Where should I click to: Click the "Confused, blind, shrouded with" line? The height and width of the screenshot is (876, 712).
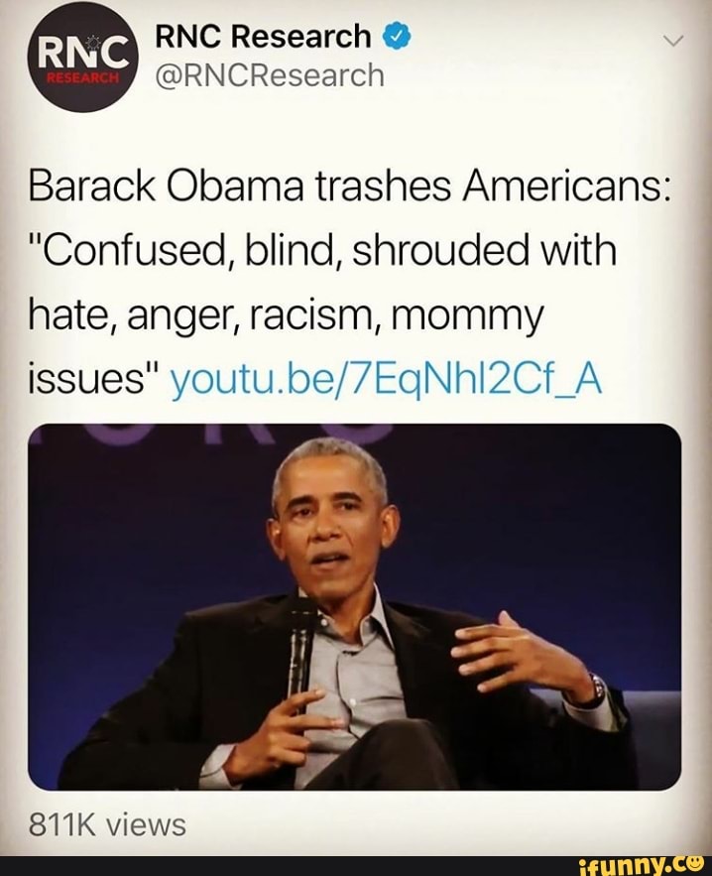(x=322, y=251)
